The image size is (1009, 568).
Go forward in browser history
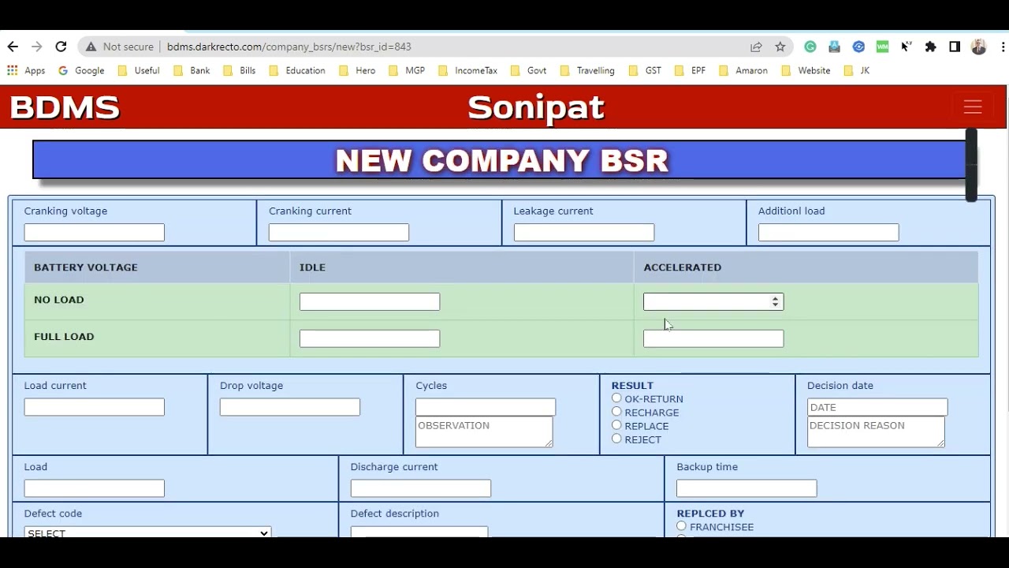[36, 47]
